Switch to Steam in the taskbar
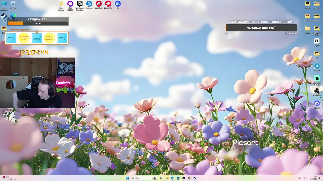This screenshot has width=323, height=181. 195,178
